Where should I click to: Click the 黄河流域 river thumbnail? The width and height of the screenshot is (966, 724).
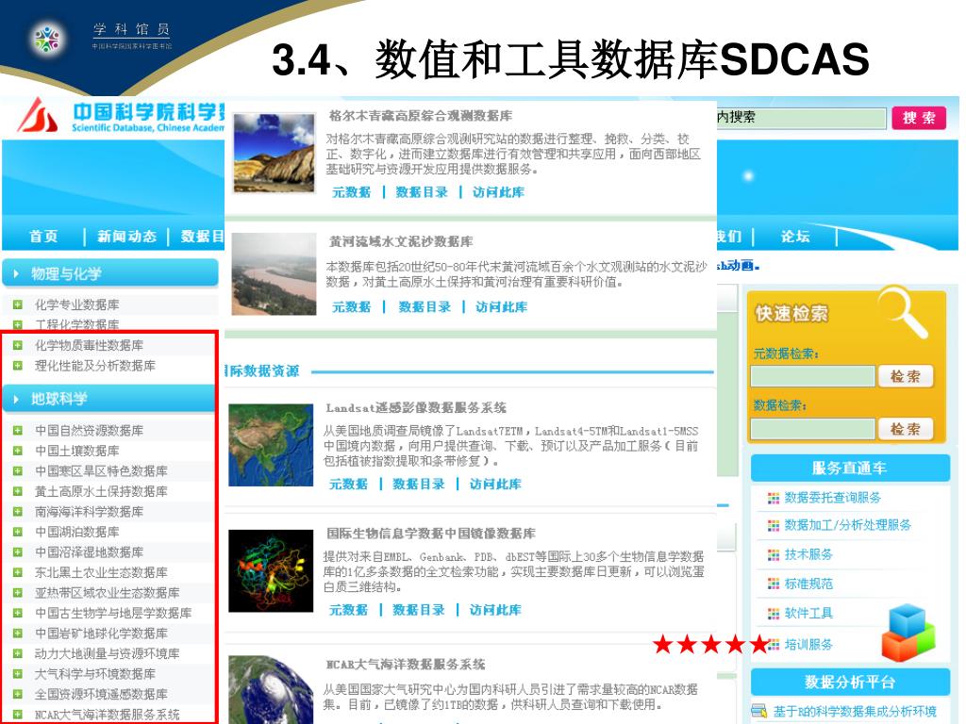click(x=274, y=274)
